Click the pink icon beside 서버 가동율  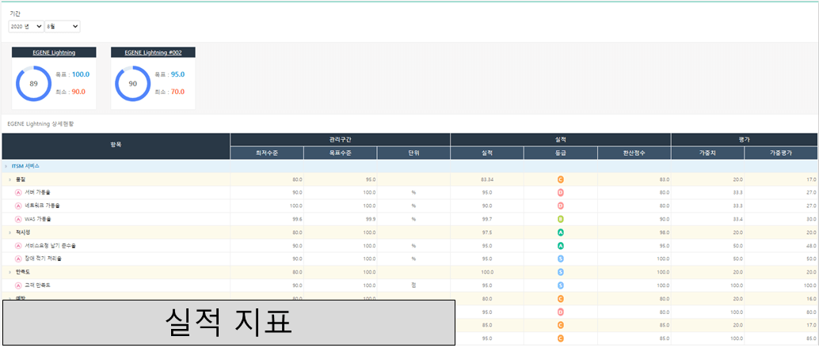[x=18, y=192]
